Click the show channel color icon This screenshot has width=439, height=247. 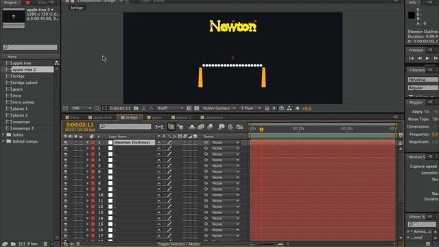pyautogui.click(x=151, y=108)
